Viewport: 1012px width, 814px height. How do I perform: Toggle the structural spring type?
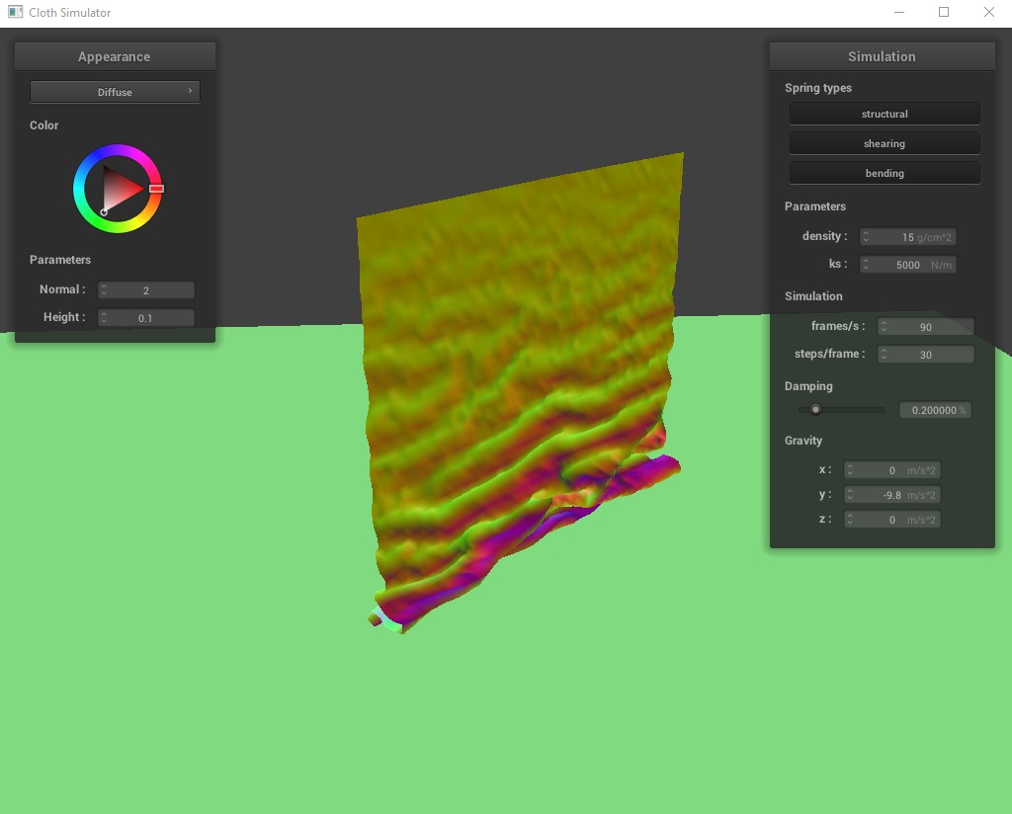885,114
